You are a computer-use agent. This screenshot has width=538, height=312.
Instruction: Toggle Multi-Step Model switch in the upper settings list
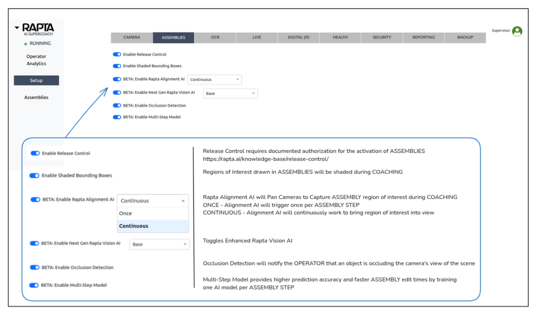pyautogui.click(x=117, y=117)
